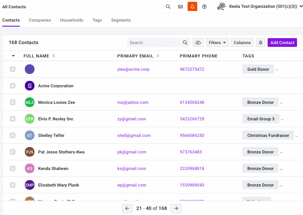Sort by Primary Email arrows icon
Image resolution: width=303 pixels, height=215 pixels.
[x=158, y=56]
